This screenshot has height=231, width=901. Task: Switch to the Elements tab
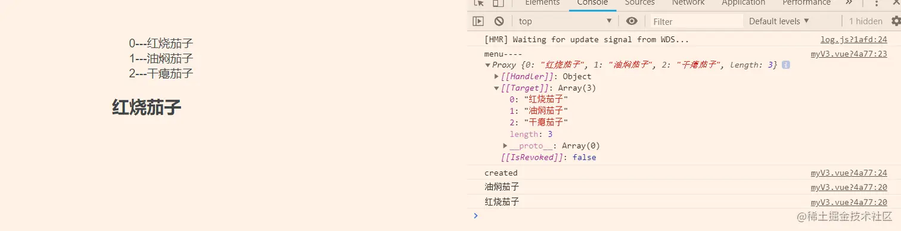point(542,3)
